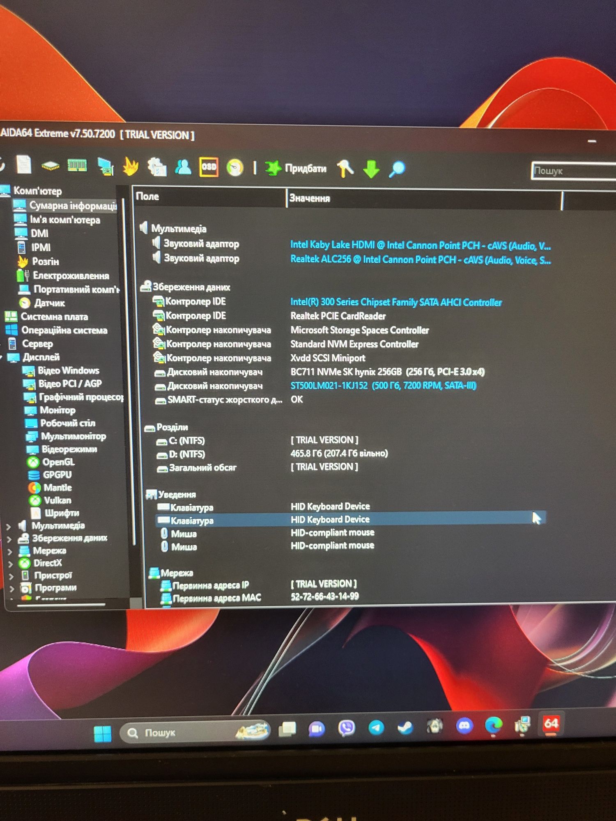Screen dimensions: 616x821
Task: Select MAC address 52-72-66-43-14-99
Action: pyautogui.click(x=324, y=596)
